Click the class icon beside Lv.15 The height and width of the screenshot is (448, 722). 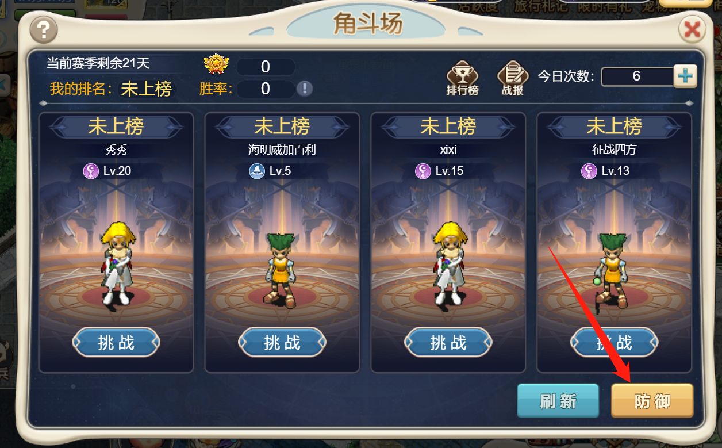pos(423,171)
